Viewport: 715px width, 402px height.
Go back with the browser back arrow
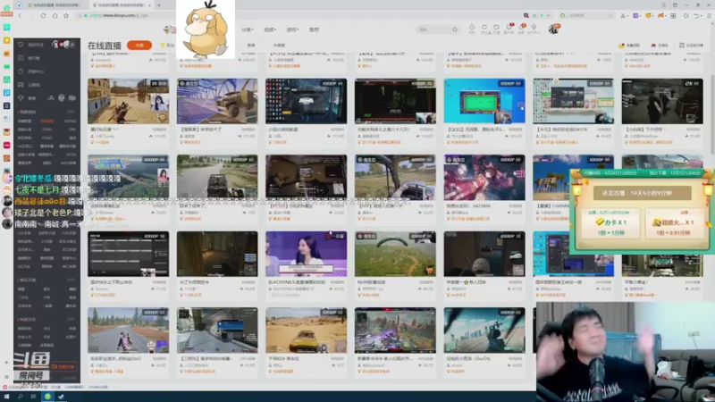20,15
